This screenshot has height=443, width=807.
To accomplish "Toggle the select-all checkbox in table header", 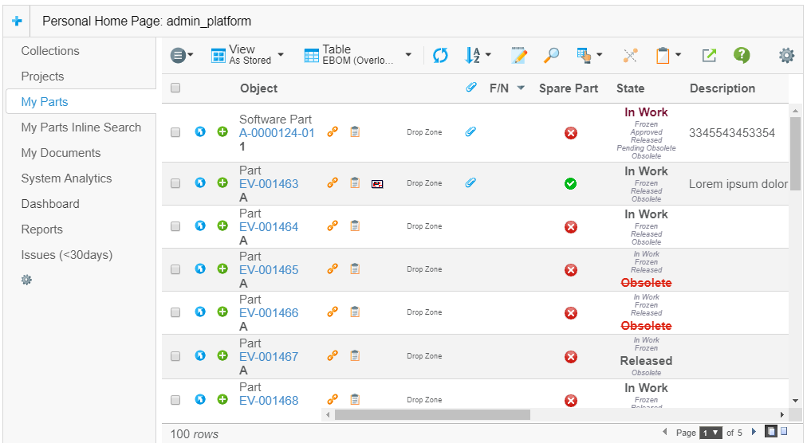I will 175,88.
